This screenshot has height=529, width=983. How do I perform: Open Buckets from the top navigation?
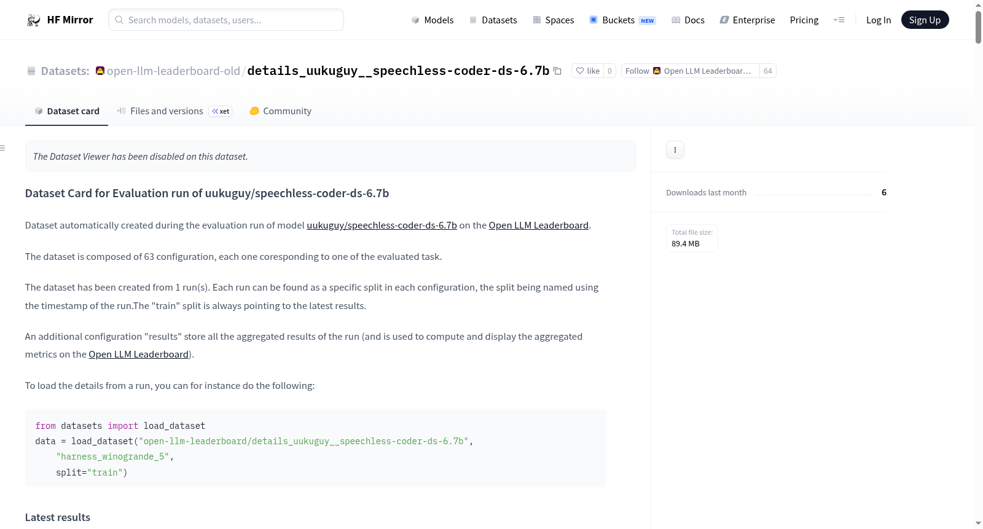point(622,20)
